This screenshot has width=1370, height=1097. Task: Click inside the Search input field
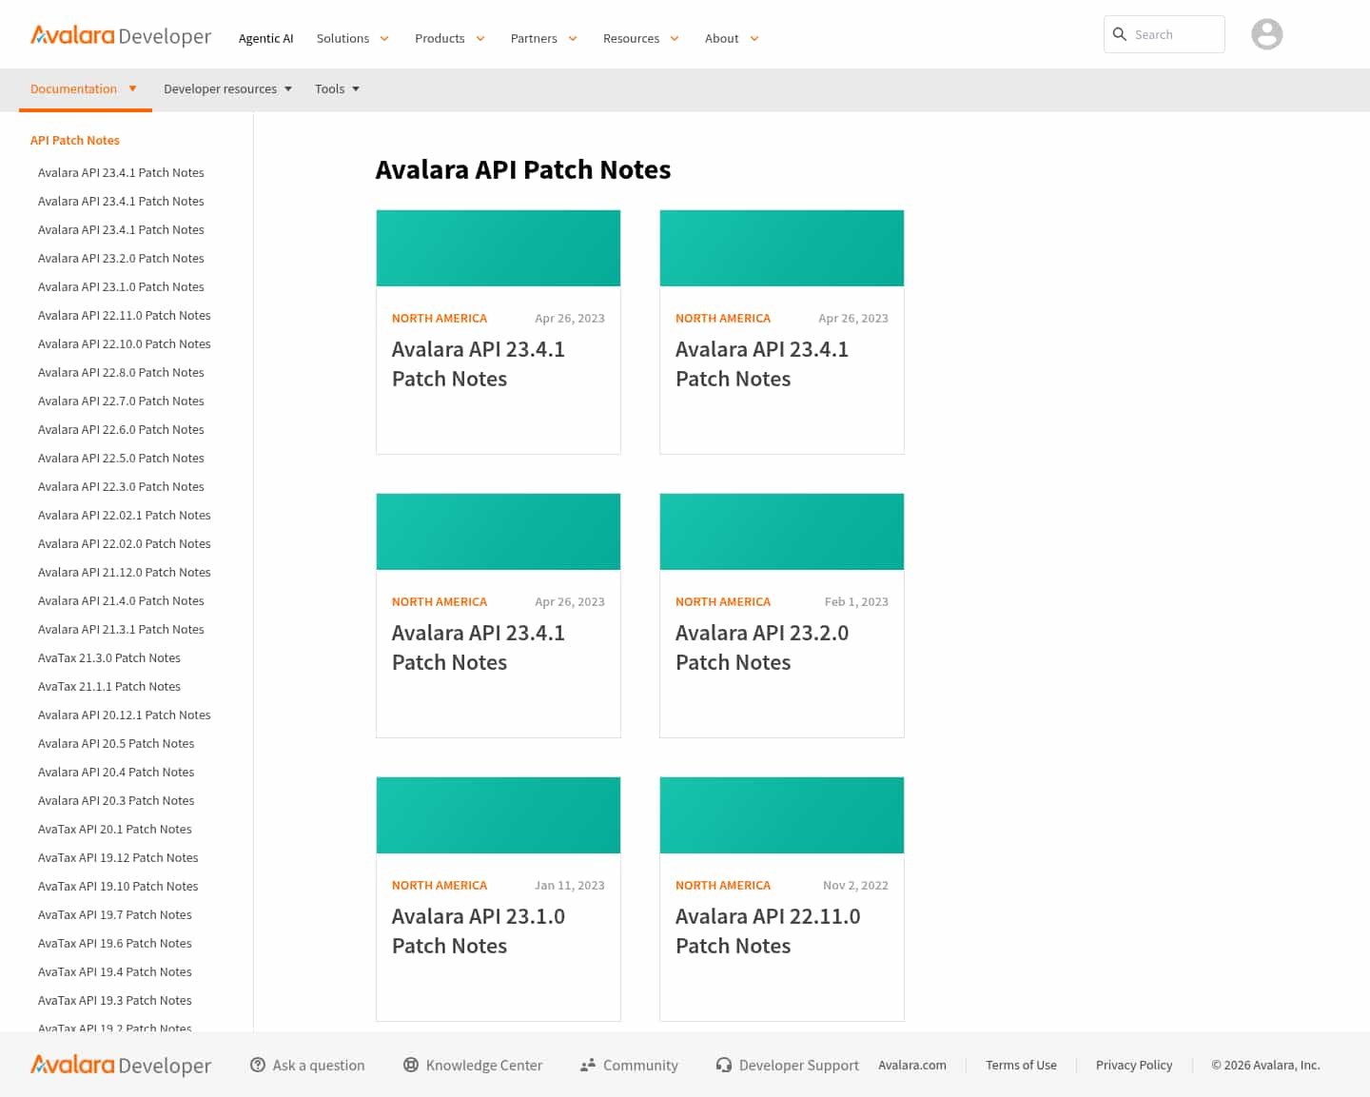coord(1170,33)
